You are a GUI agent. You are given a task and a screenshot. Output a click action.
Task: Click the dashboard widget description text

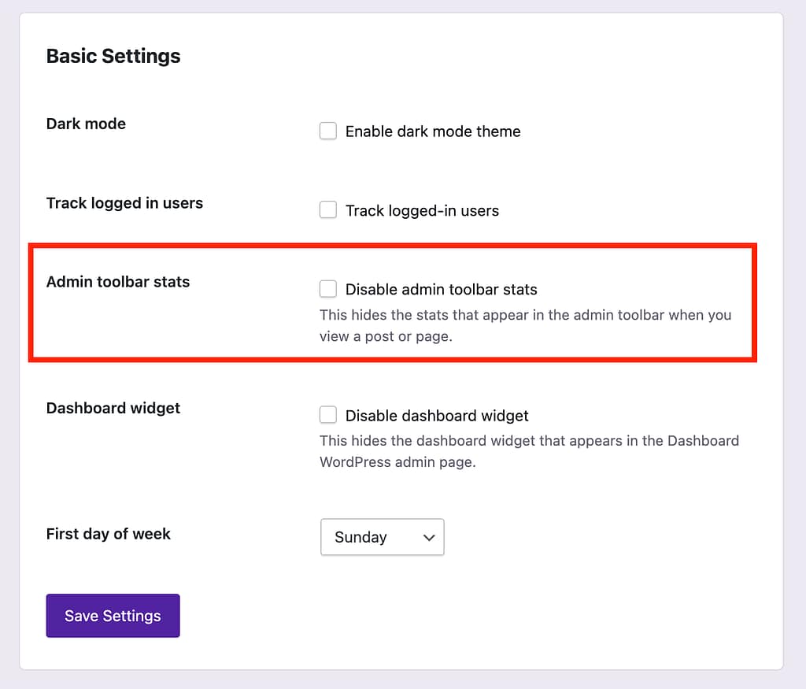pyautogui.click(x=529, y=451)
